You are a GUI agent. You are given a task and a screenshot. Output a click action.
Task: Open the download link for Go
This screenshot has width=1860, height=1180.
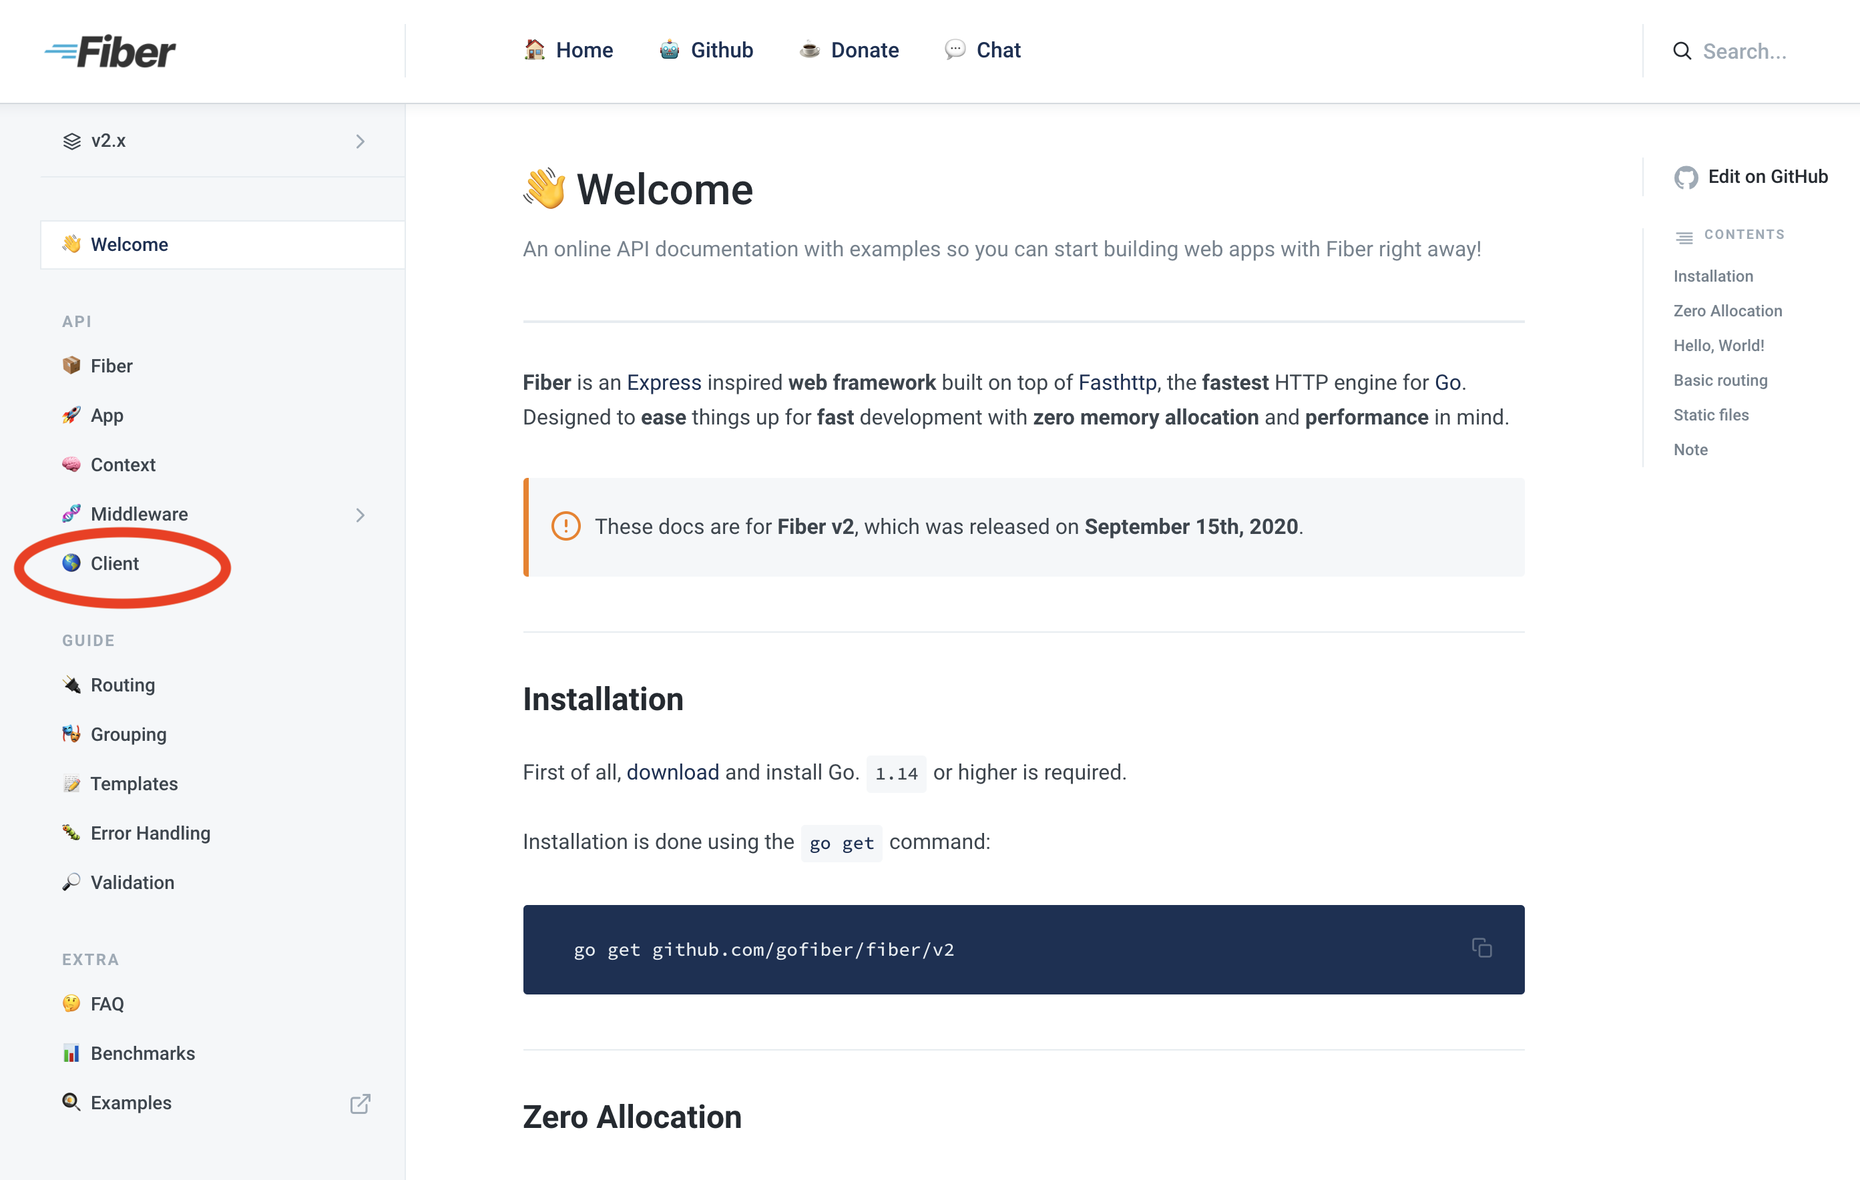(x=672, y=772)
